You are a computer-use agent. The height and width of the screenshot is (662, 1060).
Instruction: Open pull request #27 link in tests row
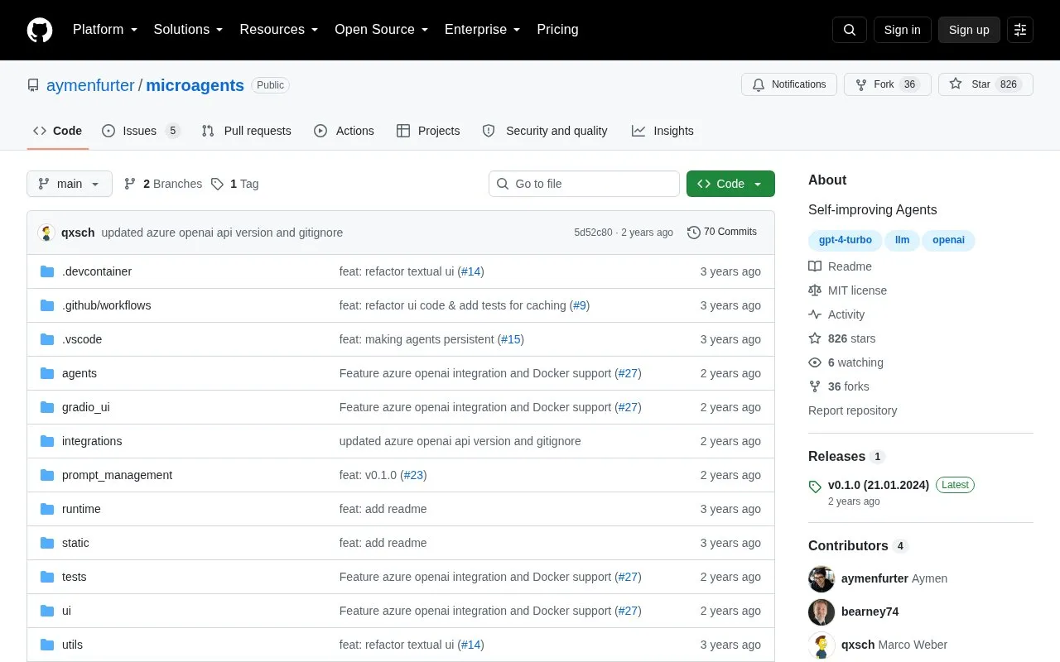pyautogui.click(x=629, y=577)
